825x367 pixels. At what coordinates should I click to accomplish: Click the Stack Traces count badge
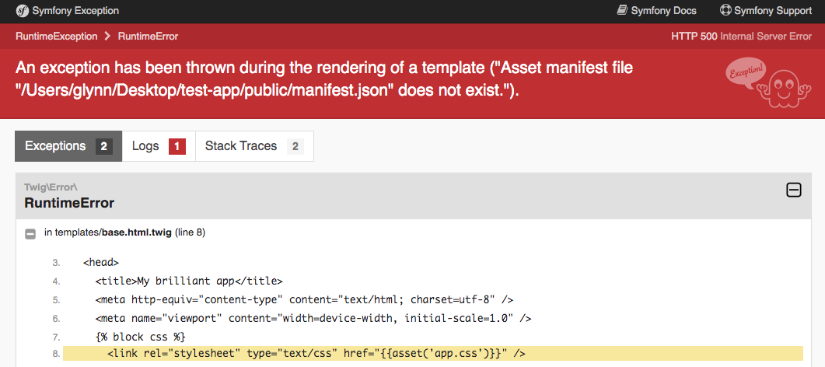pyautogui.click(x=295, y=147)
